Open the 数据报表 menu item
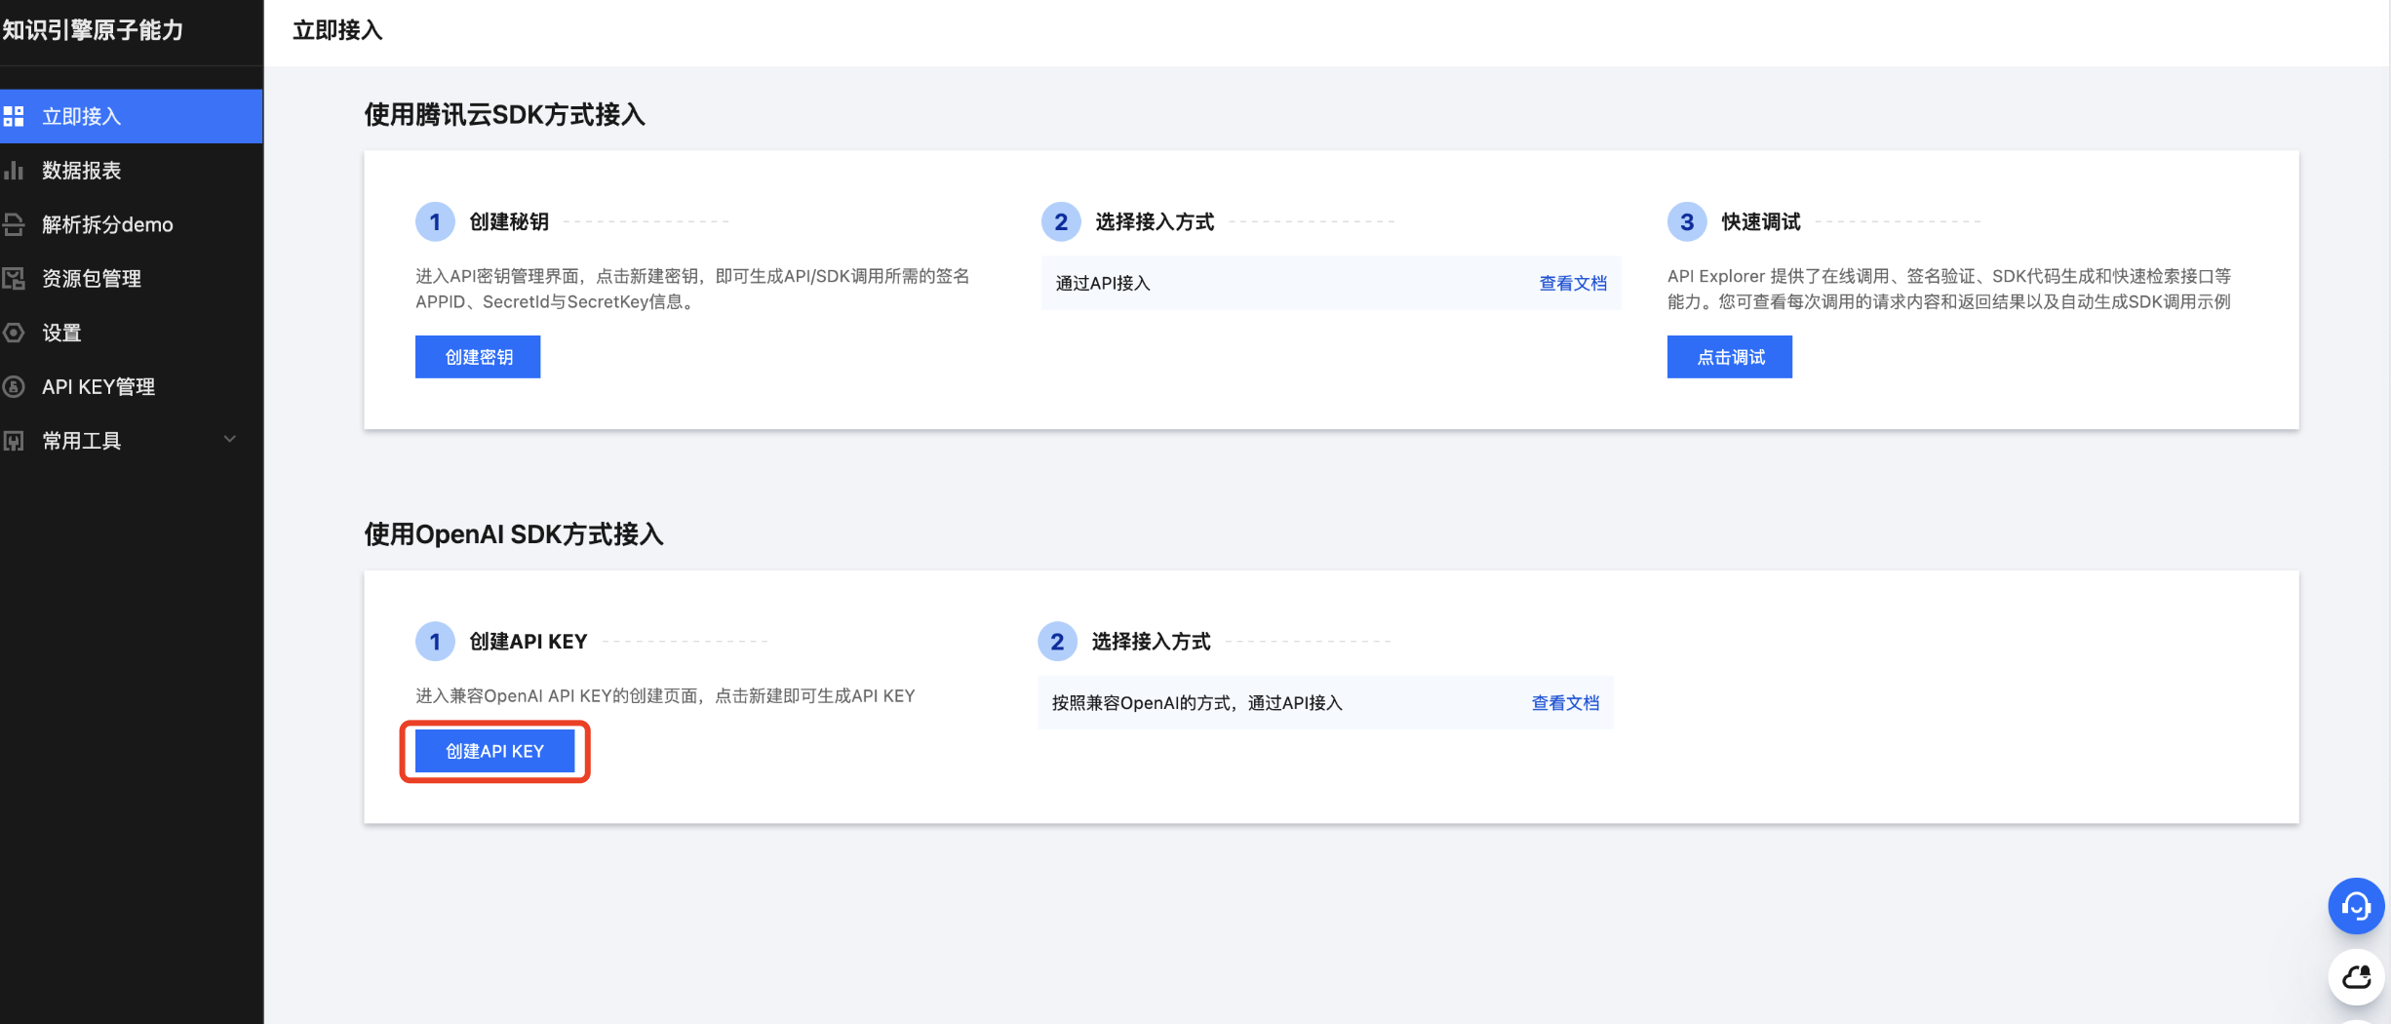Viewport: 2391px width, 1024px height. click(x=82, y=171)
